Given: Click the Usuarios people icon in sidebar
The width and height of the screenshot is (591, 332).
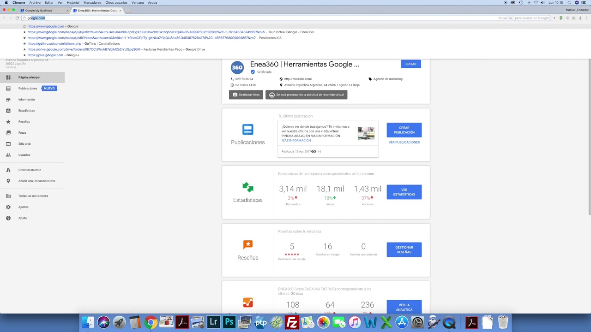Looking at the screenshot, I should coord(8,155).
